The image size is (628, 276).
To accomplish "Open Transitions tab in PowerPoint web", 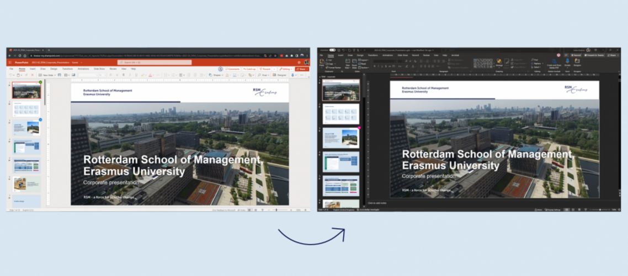I will pyautogui.click(x=67, y=69).
